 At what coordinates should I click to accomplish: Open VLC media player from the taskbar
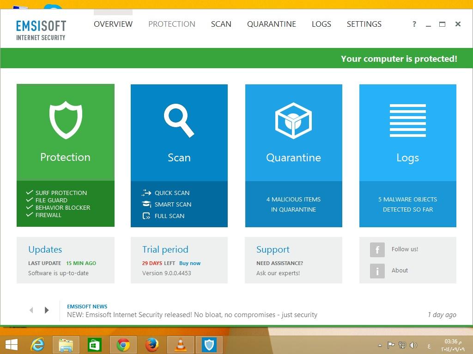tap(181, 345)
